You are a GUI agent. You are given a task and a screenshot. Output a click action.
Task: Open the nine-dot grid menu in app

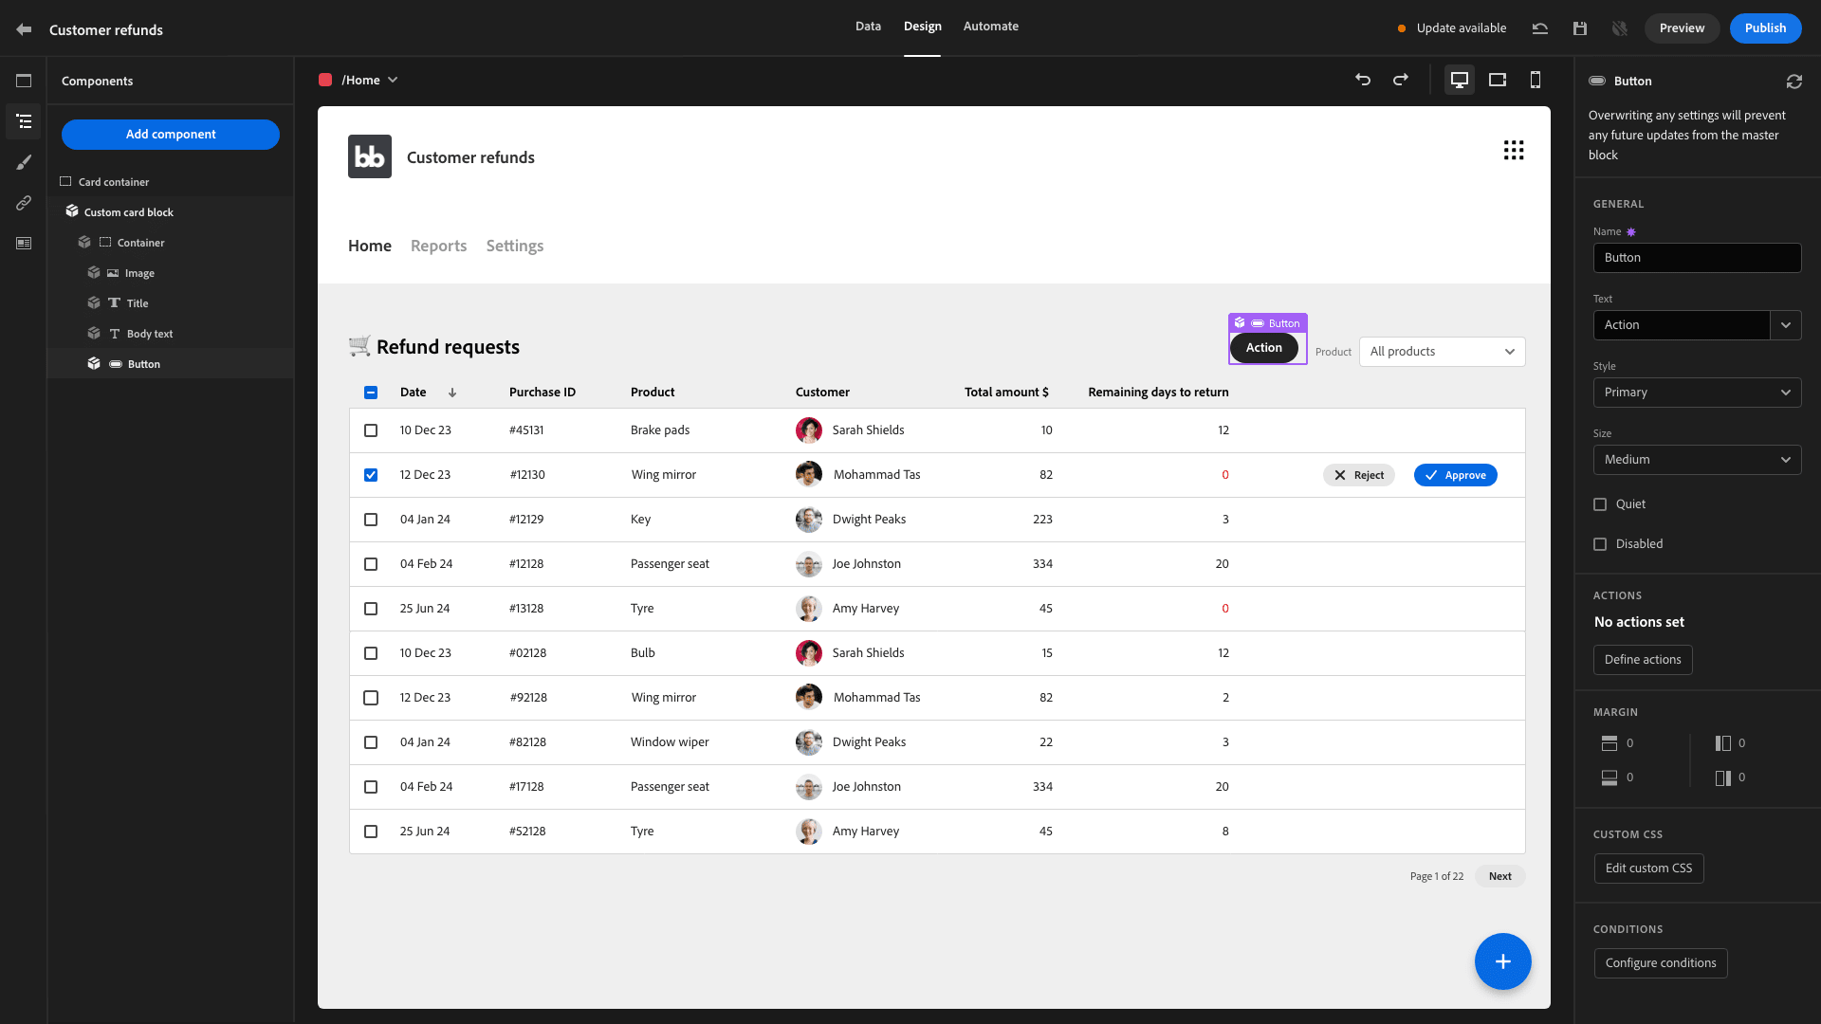[1513, 150]
